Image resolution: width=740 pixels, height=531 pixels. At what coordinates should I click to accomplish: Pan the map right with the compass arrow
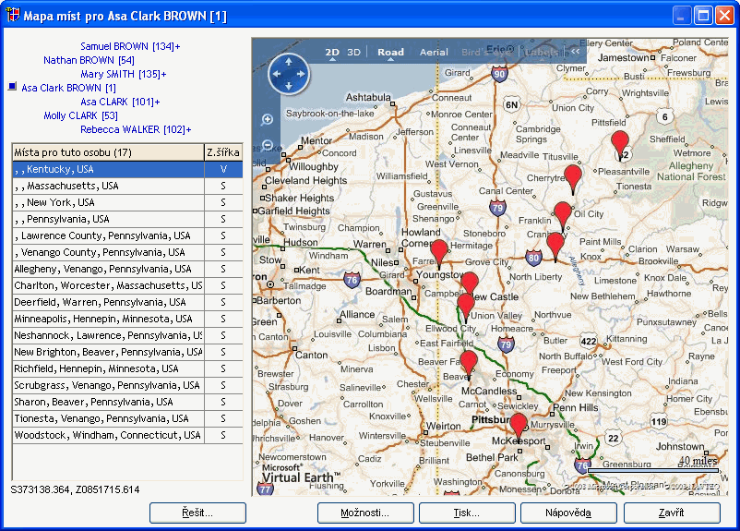coord(301,74)
